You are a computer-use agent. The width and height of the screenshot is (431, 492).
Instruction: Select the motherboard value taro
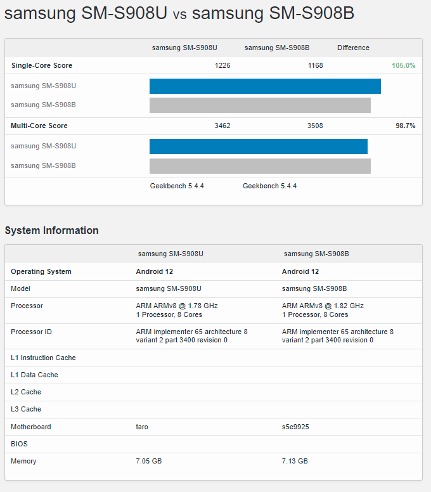[142, 427]
